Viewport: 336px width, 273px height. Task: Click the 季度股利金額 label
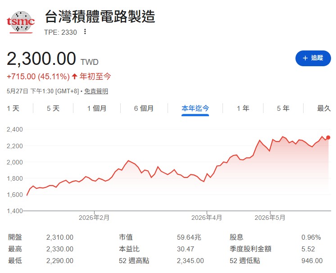[250, 249]
